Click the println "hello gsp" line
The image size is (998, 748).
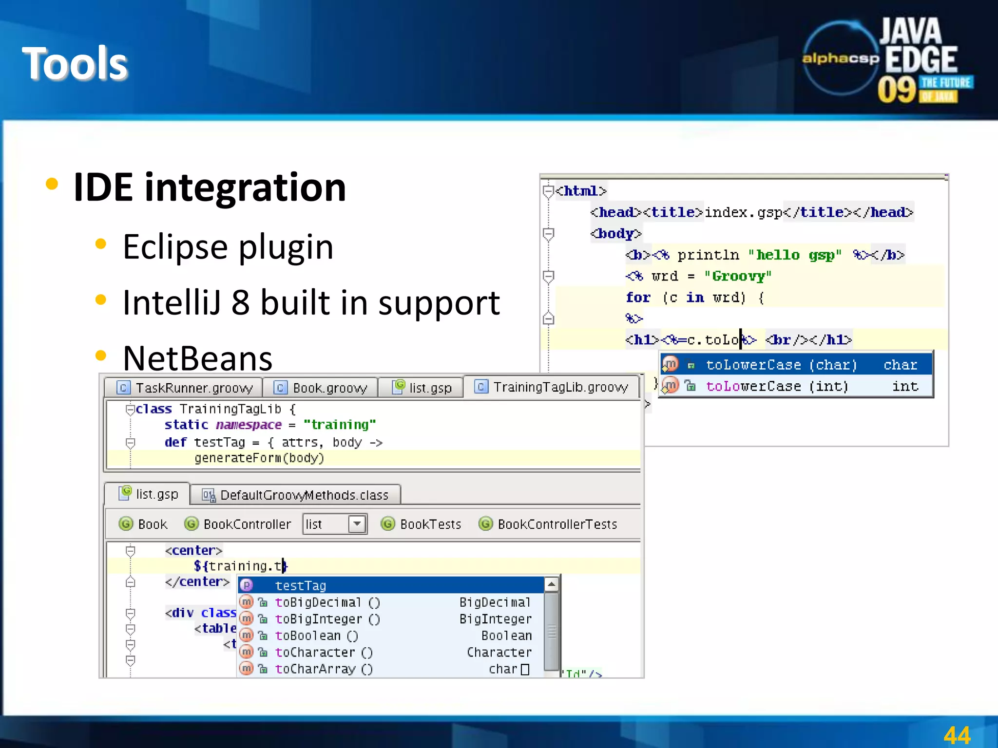765,255
